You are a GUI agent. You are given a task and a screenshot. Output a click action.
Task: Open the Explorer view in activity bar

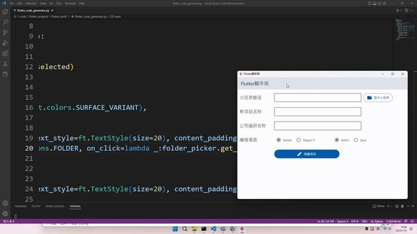(5, 12)
